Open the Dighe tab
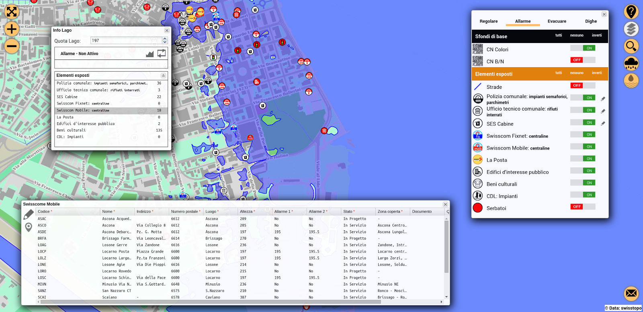 click(591, 21)
